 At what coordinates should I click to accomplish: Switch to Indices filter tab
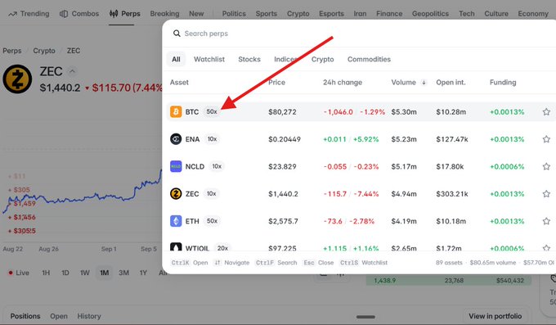tap(286, 59)
